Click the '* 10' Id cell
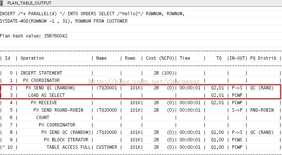Viewport: 282px width, 155px height. 7,147
